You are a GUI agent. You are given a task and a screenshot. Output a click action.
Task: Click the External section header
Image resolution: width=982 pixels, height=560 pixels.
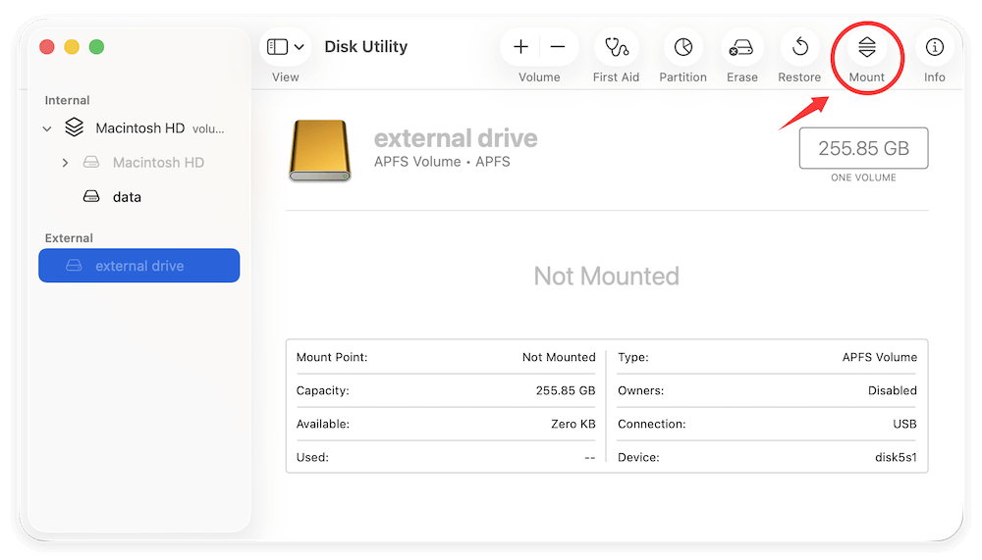pos(69,238)
